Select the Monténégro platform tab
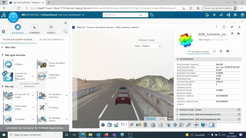The height and width of the screenshot is (138, 246). [18, 29]
